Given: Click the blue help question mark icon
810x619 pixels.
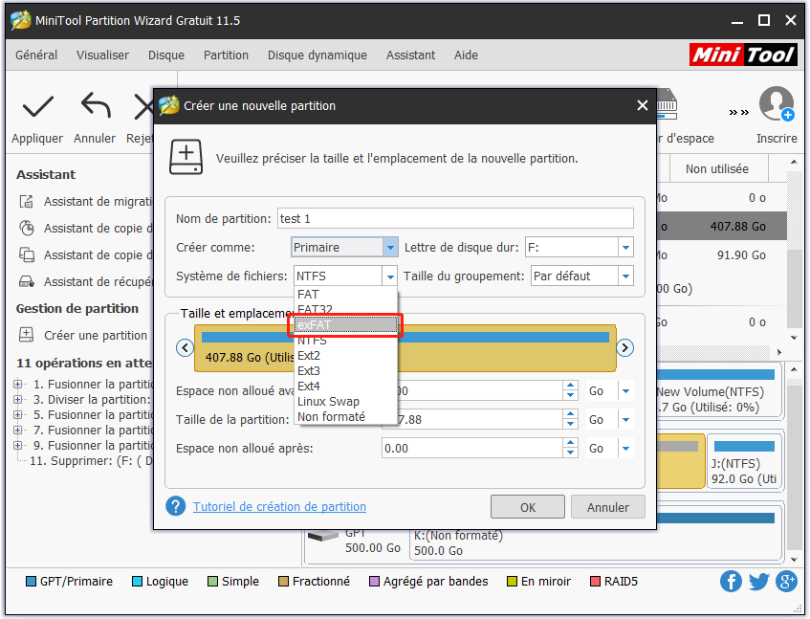Looking at the screenshot, I should tap(176, 506).
